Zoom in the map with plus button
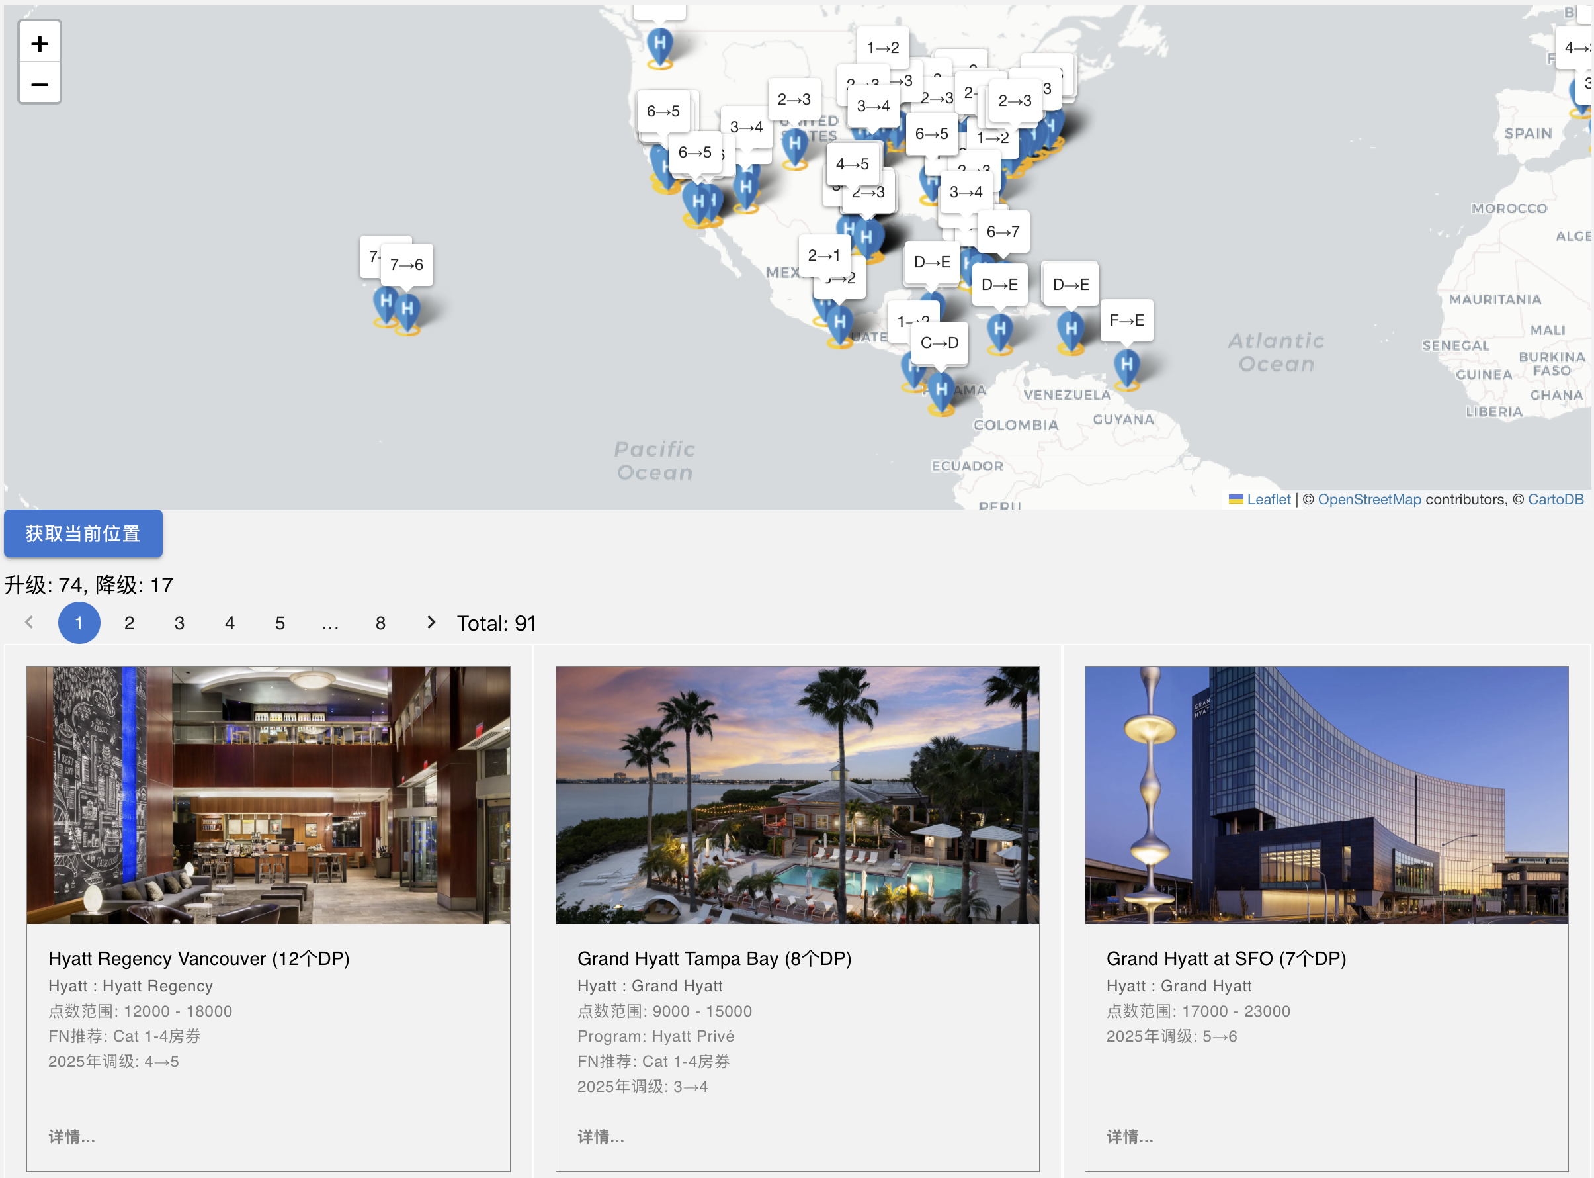 point(40,44)
